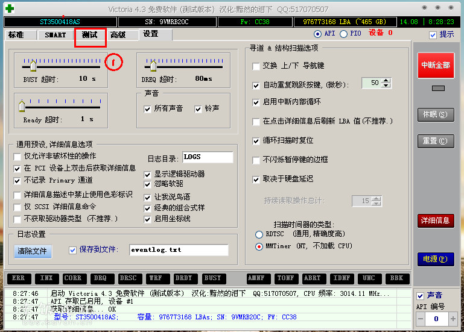Toggle 启用坐标线 checkbox

tap(147, 219)
